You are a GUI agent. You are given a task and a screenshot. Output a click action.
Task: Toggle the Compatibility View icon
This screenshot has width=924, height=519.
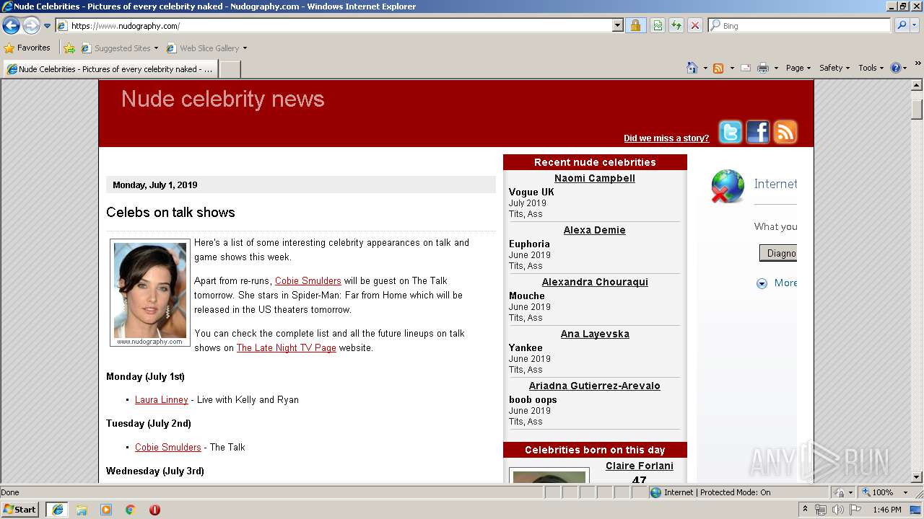658,26
